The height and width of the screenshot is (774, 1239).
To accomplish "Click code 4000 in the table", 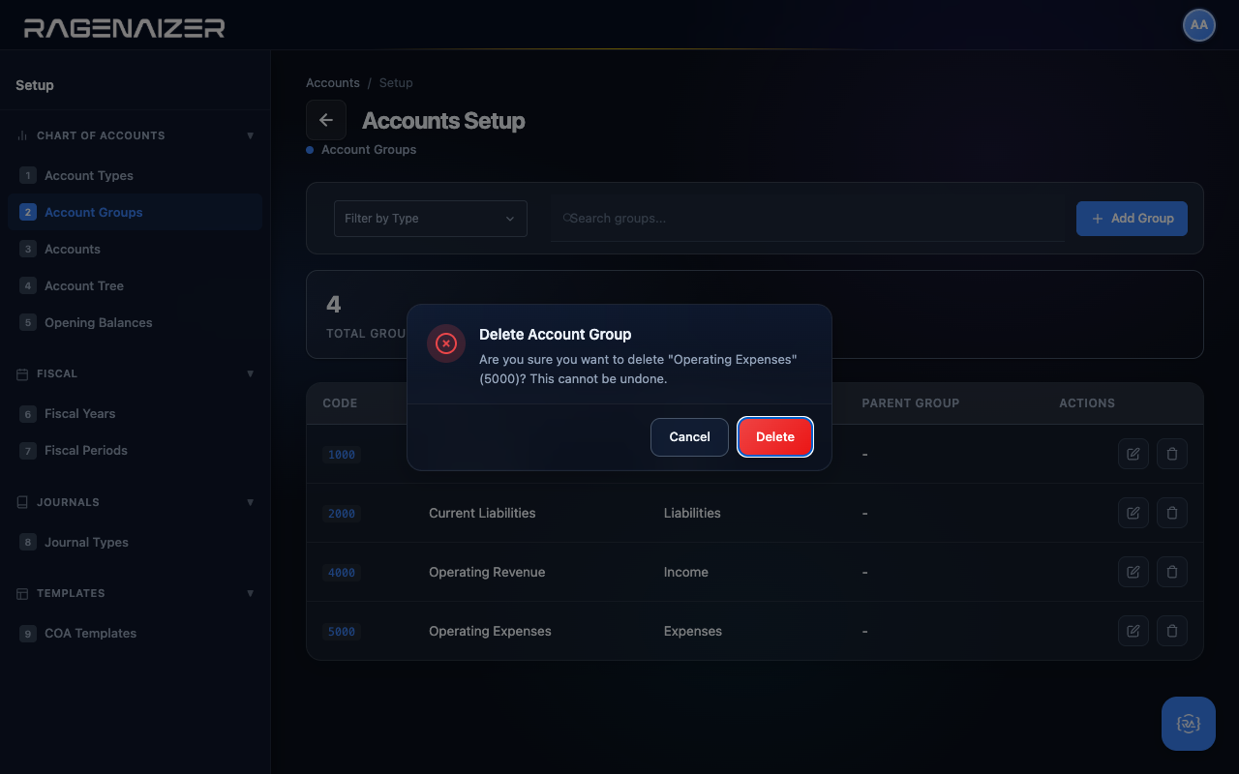I will click(x=342, y=573).
